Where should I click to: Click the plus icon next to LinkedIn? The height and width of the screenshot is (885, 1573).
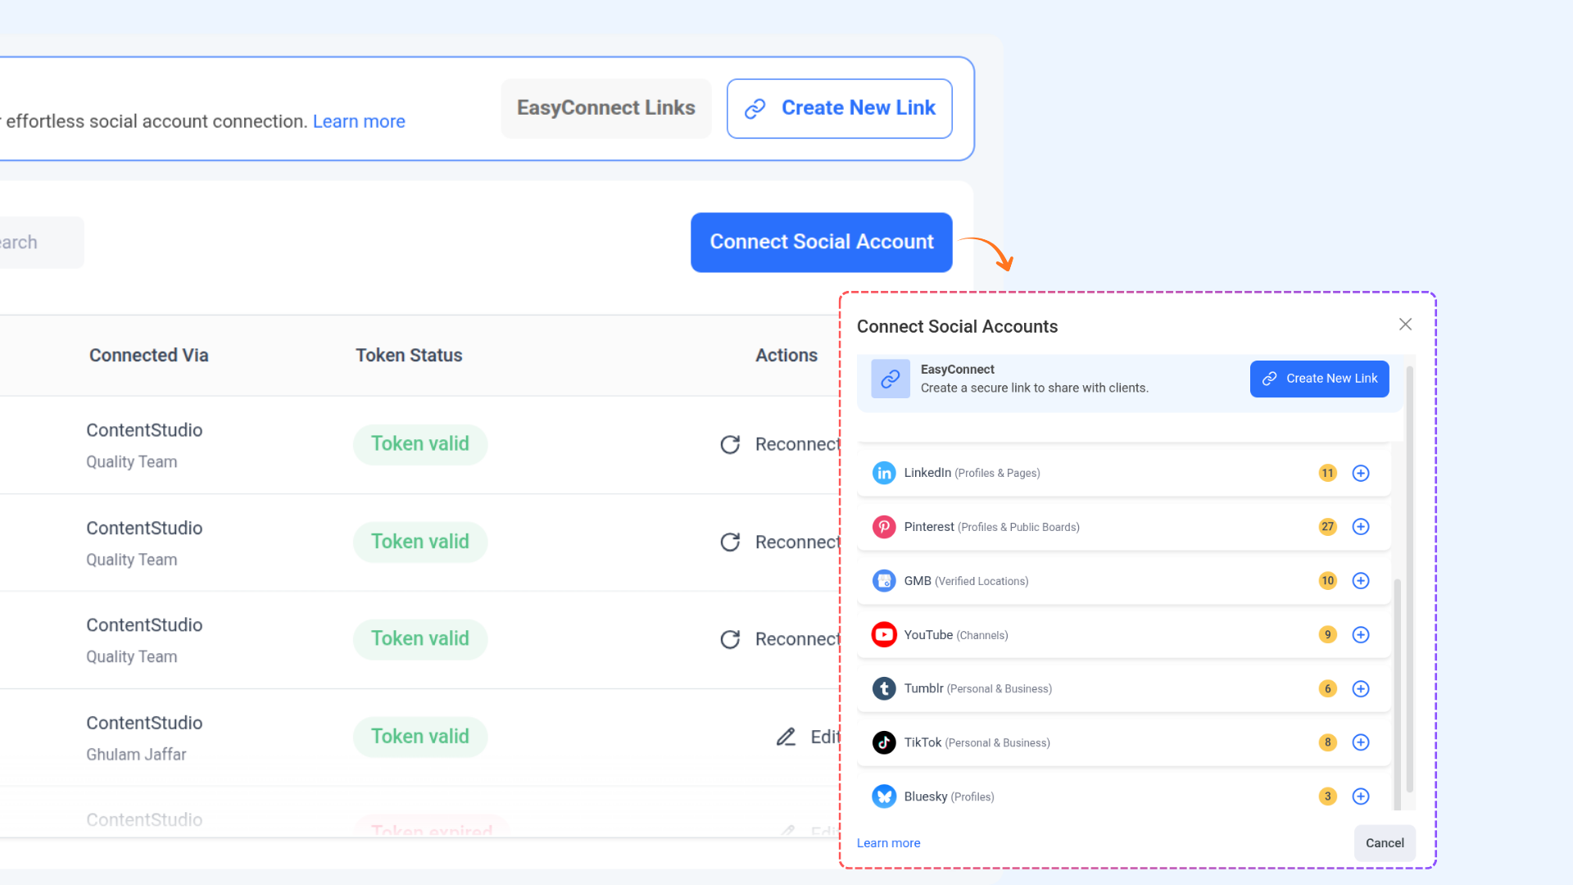point(1361,473)
